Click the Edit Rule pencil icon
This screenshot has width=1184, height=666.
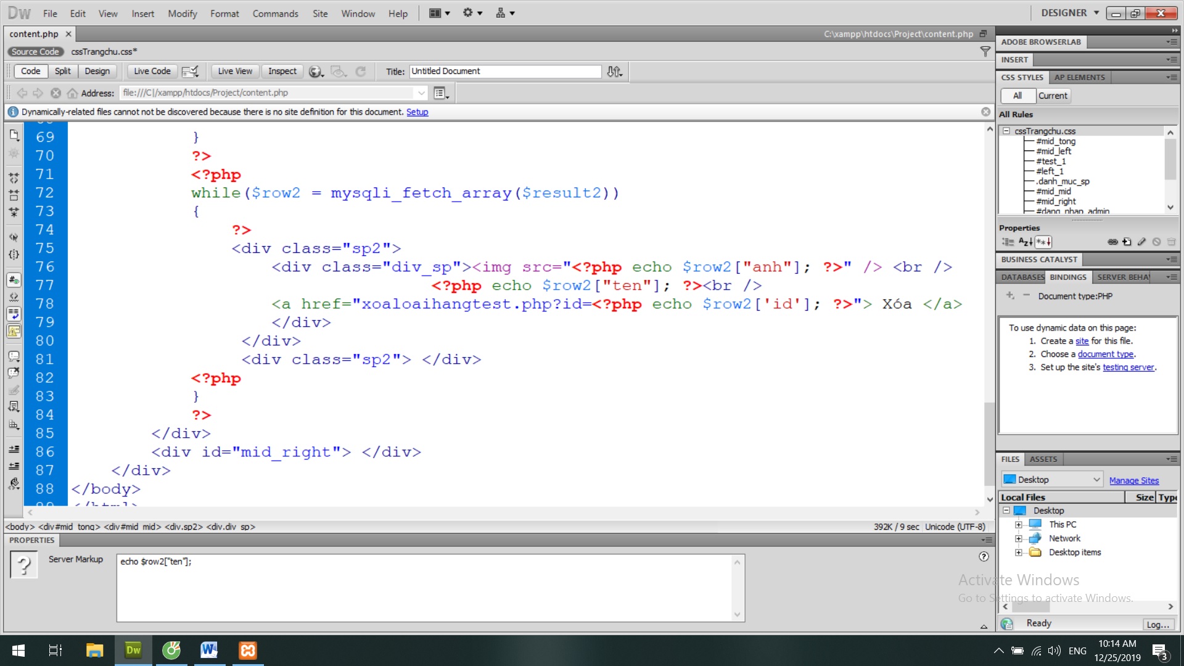tap(1141, 242)
